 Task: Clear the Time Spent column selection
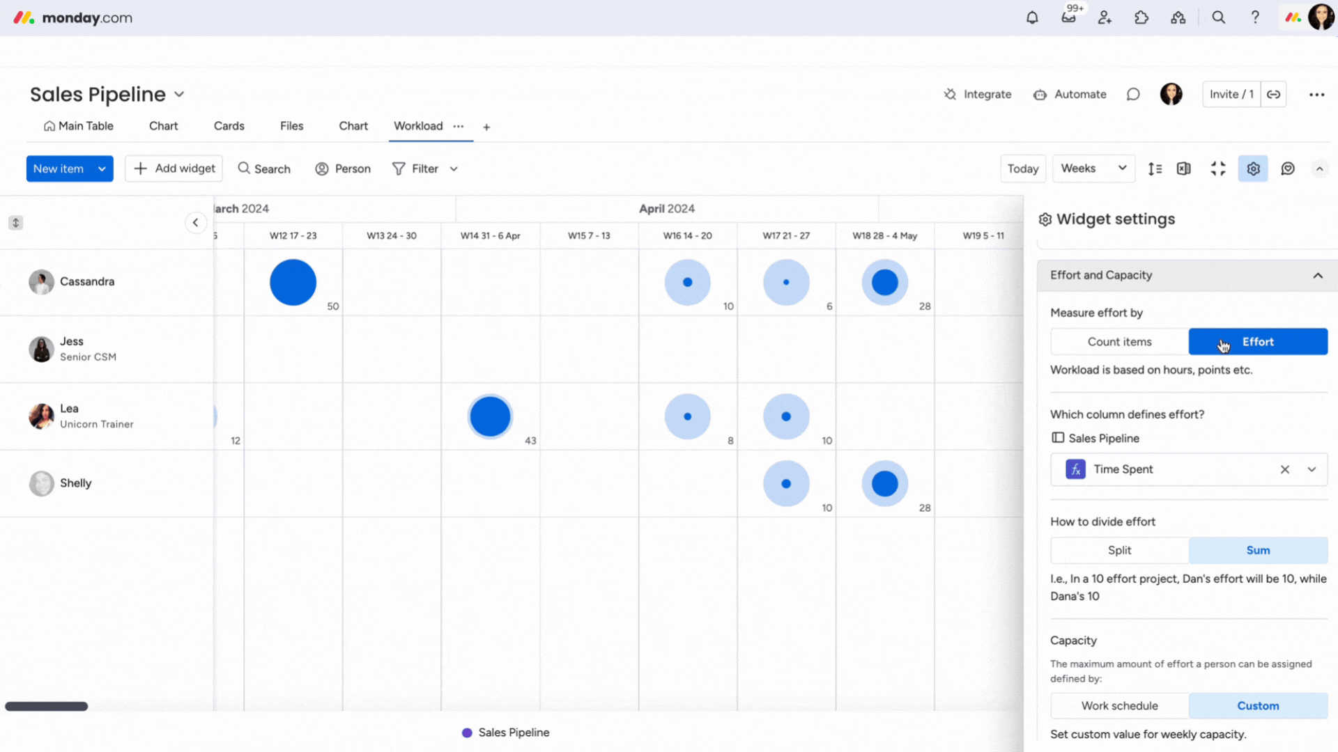point(1284,469)
